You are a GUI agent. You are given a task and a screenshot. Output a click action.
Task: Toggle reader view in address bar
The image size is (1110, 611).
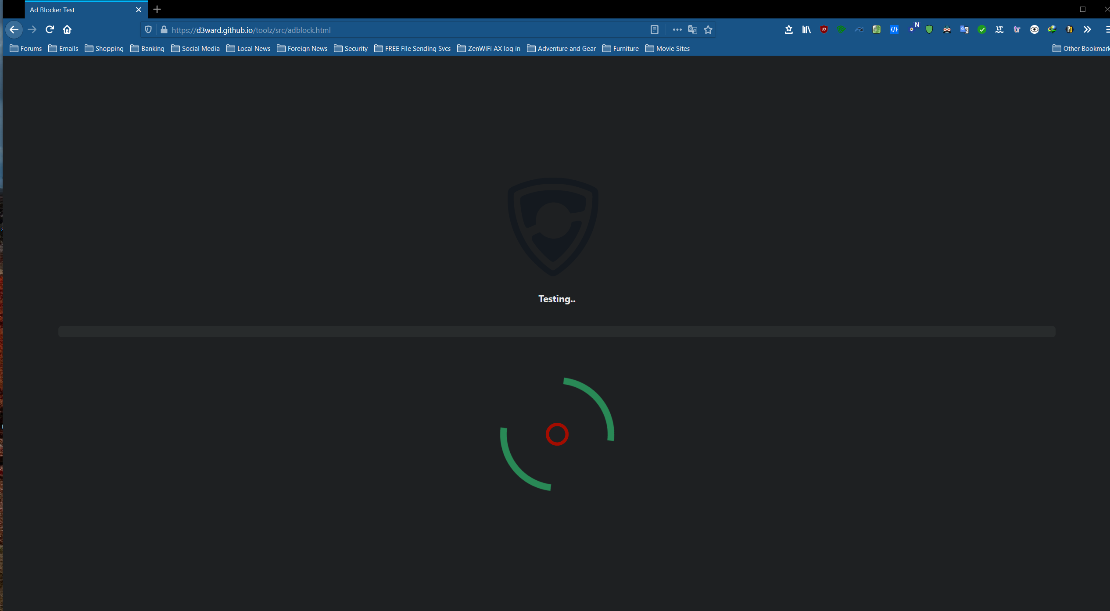coord(654,30)
